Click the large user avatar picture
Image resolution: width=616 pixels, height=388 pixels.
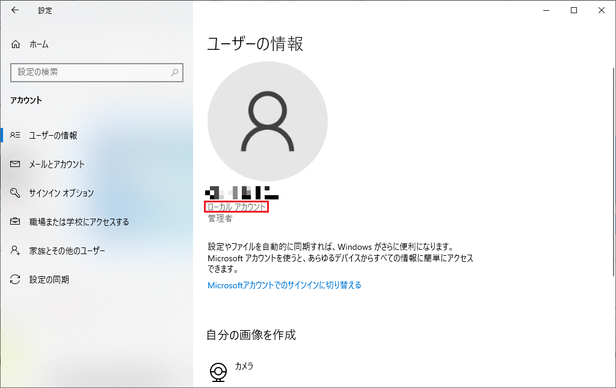pyautogui.click(x=268, y=120)
